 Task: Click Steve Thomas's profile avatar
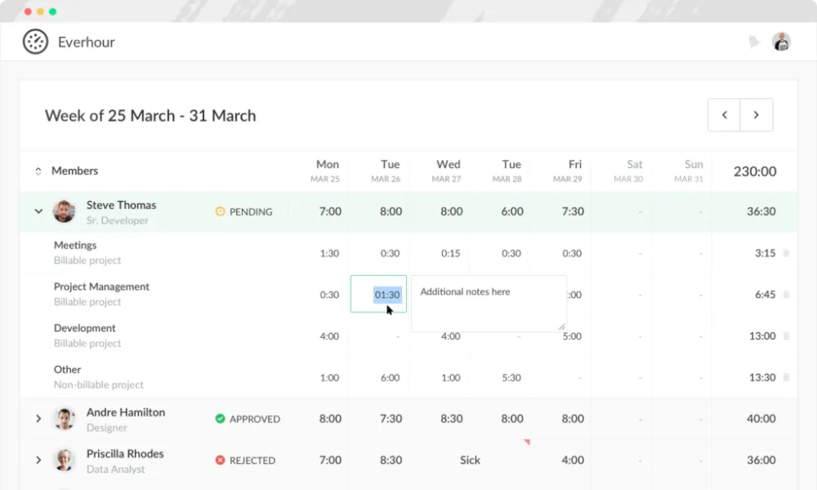click(65, 211)
